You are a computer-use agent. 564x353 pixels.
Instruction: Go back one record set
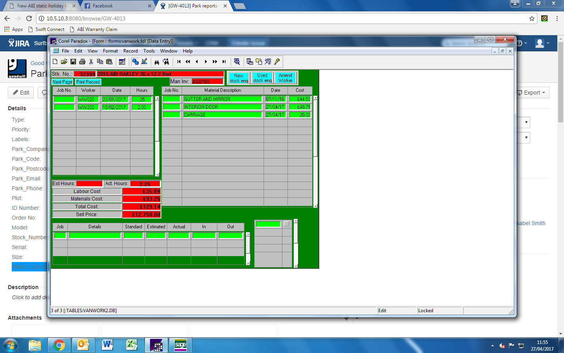click(x=188, y=62)
